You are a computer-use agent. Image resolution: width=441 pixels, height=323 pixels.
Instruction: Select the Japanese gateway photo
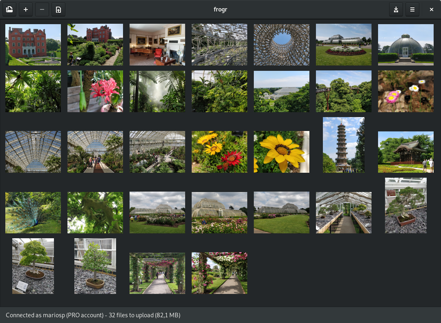pos(406,152)
